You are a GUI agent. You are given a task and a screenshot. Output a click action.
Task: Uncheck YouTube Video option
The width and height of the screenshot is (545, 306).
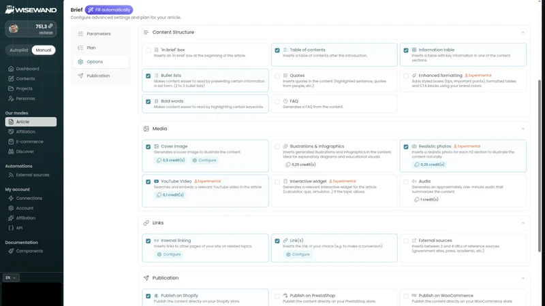coord(149,182)
